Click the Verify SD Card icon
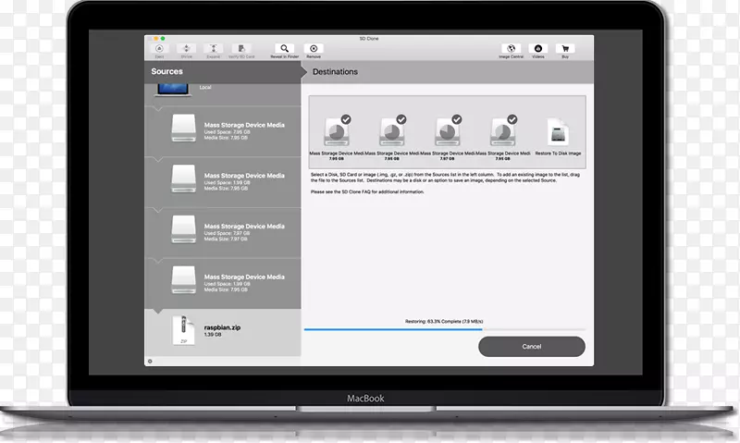Image resolution: width=740 pixels, height=443 pixels. click(242, 48)
